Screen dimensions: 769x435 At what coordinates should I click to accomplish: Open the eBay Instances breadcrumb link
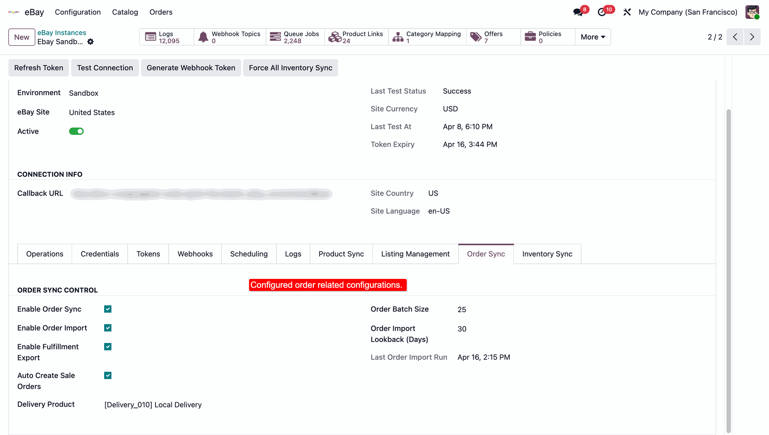coord(62,32)
